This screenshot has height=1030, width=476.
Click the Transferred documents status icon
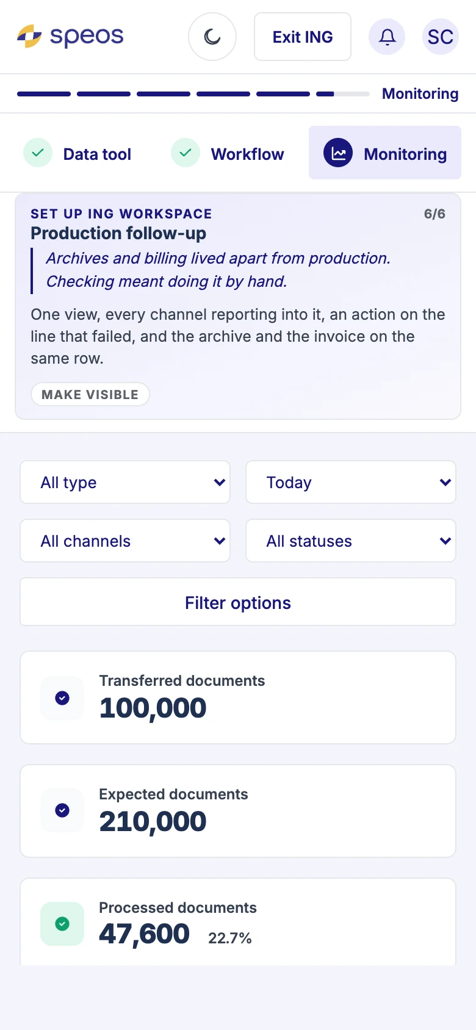62,698
